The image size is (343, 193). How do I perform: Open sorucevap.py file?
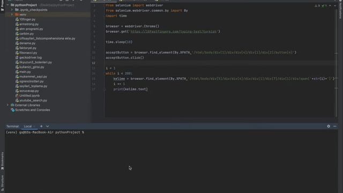point(29,91)
